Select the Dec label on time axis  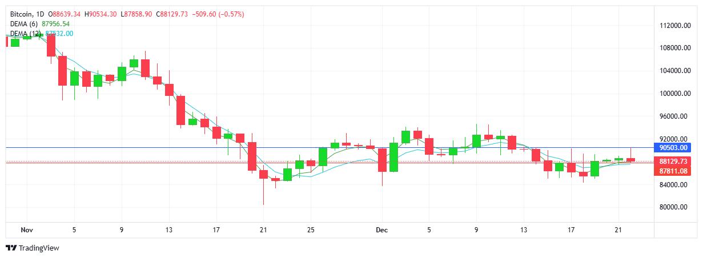point(381,229)
